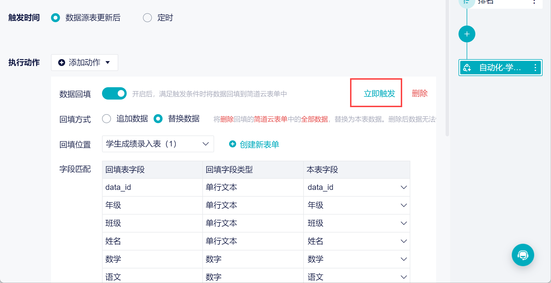Expand the data_id 本表字段 dropdown
The width and height of the screenshot is (551, 283).
356,187
